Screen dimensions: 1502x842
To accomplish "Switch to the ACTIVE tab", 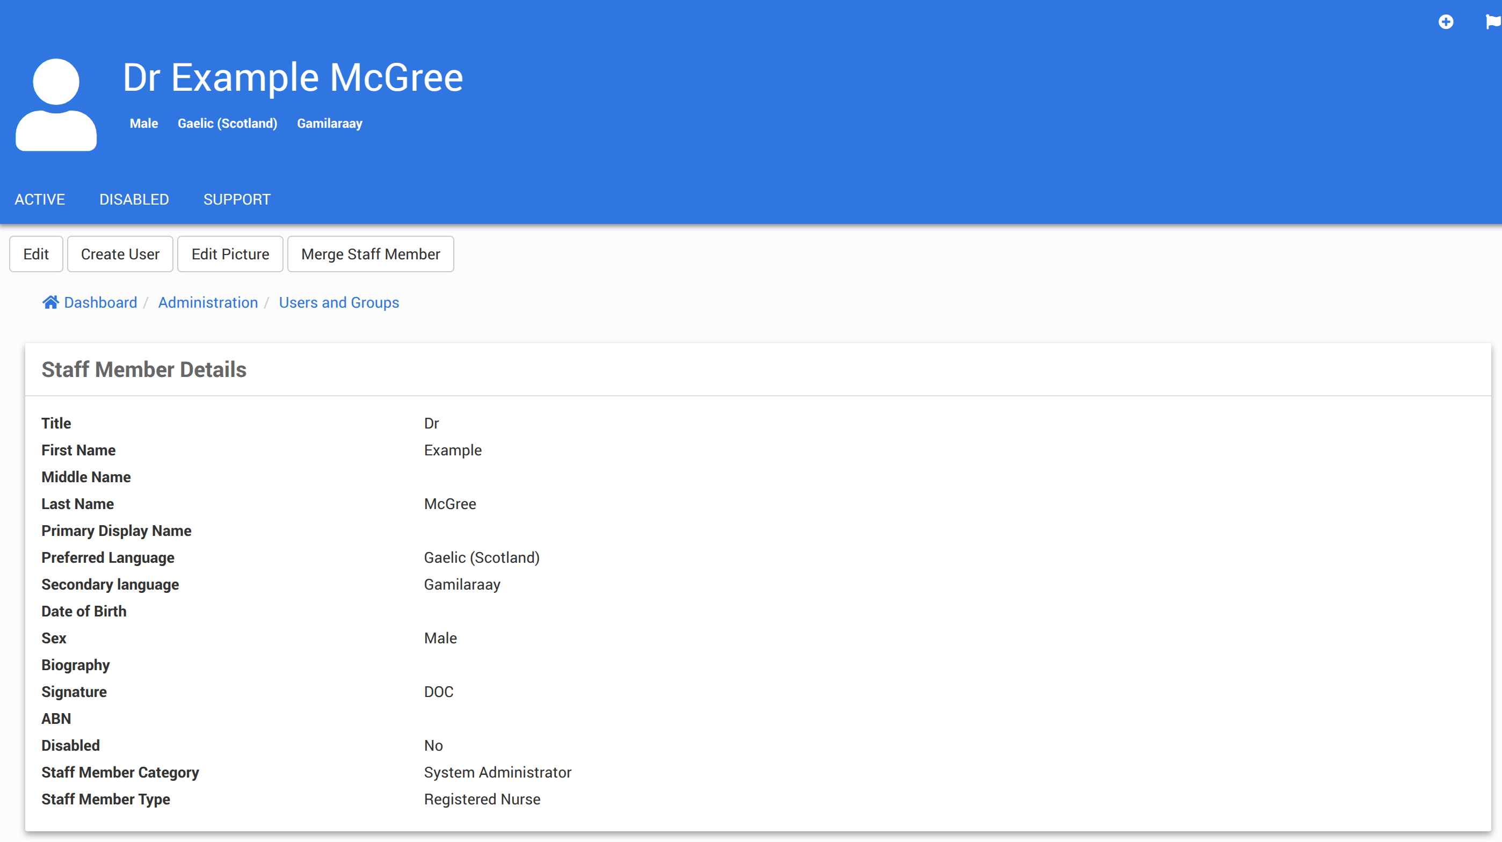I will click(40, 199).
